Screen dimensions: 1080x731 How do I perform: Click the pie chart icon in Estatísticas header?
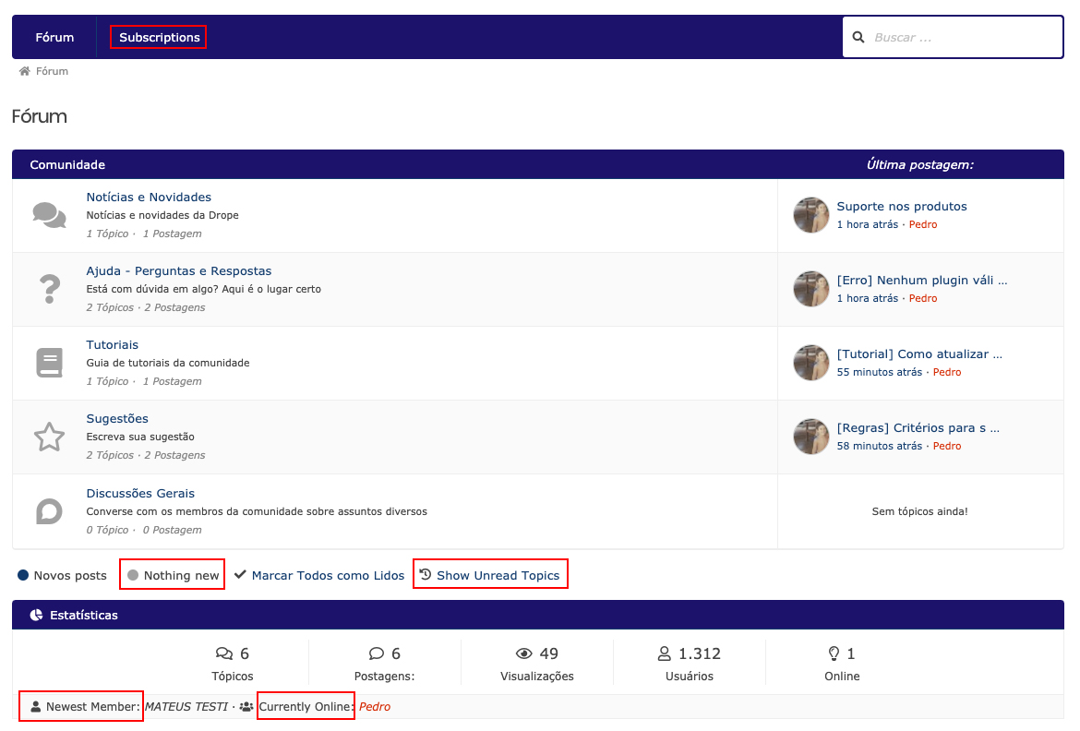36,615
